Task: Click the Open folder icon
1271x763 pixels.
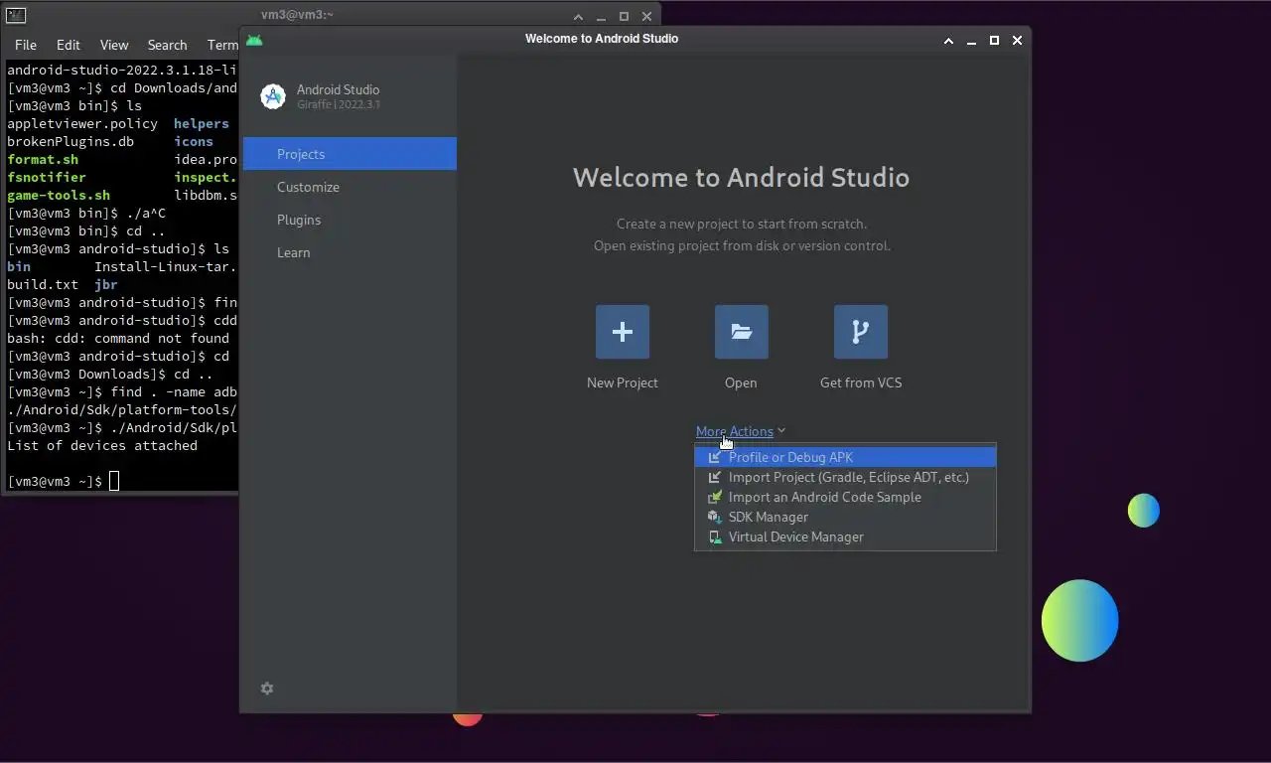Action: click(742, 332)
